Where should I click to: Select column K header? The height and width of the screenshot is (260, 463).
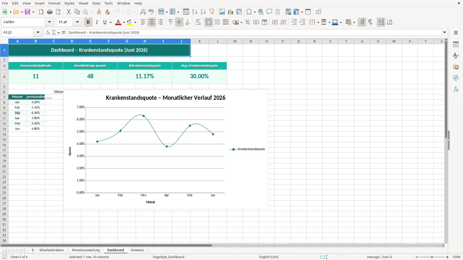pyautogui.click(x=200, y=41)
